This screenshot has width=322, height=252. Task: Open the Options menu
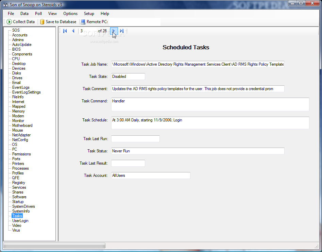[x=70, y=14]
